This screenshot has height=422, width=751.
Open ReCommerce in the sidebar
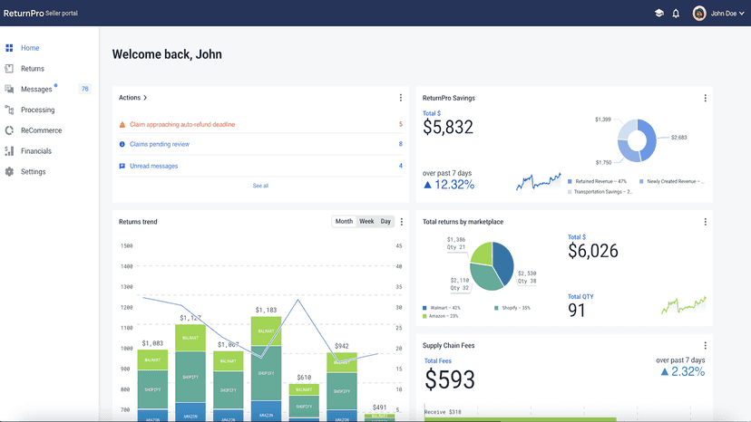[41, 130]
